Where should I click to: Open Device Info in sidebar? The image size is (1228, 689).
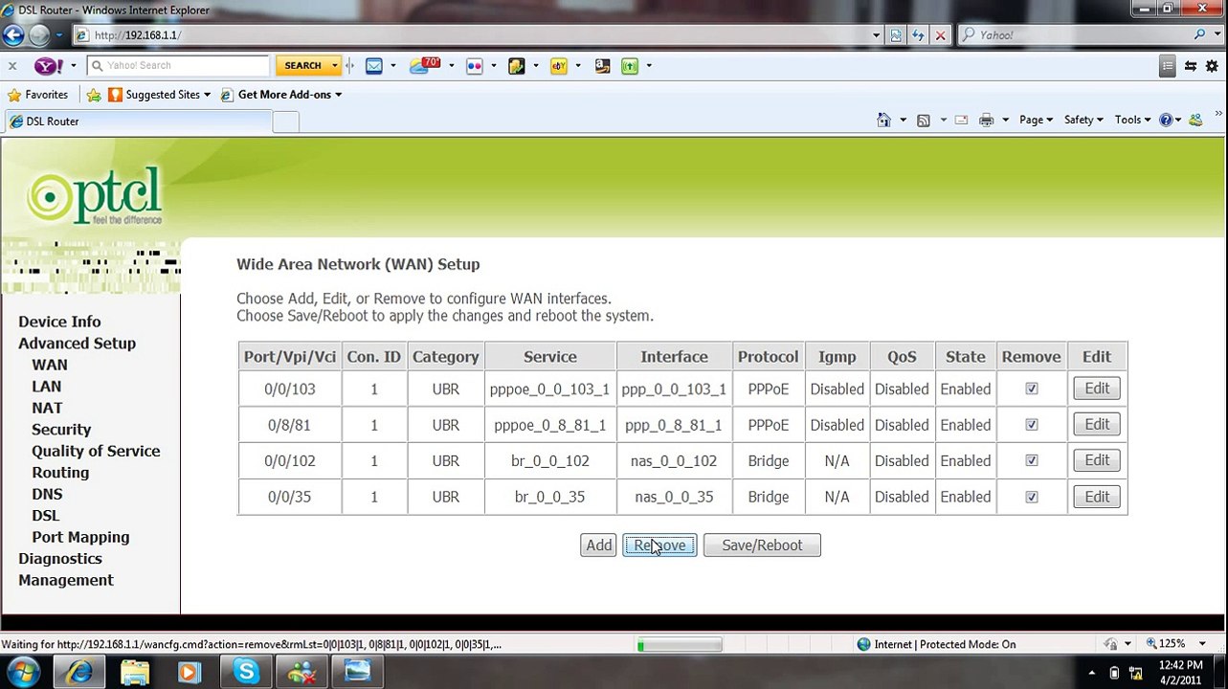[x=59, y=322]
